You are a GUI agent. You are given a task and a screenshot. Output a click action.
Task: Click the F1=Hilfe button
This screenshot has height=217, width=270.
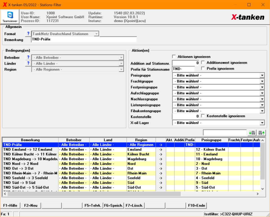coord(10,205)
